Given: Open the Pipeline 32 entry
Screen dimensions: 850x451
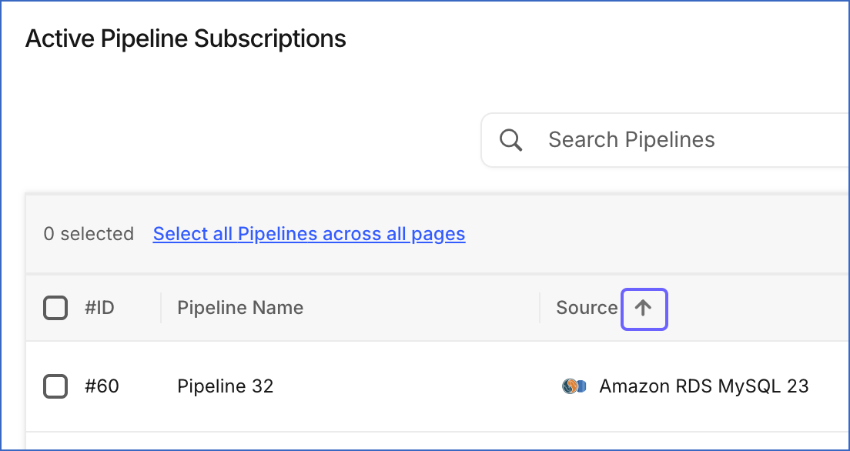Looking at the screenshot, I should 225,386.
